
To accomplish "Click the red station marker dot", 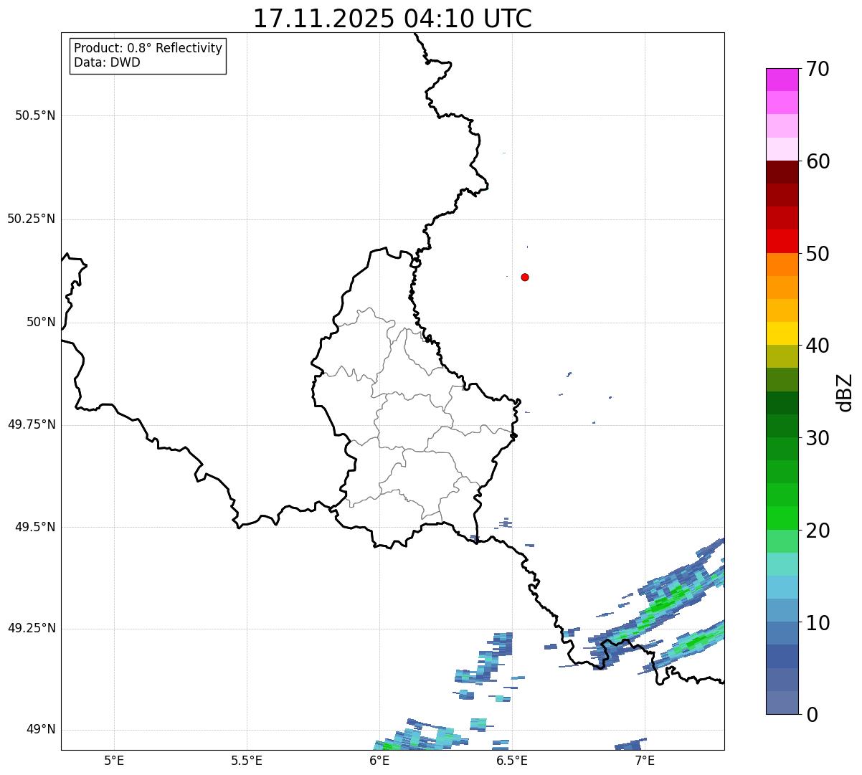I will tap(525, 277).
